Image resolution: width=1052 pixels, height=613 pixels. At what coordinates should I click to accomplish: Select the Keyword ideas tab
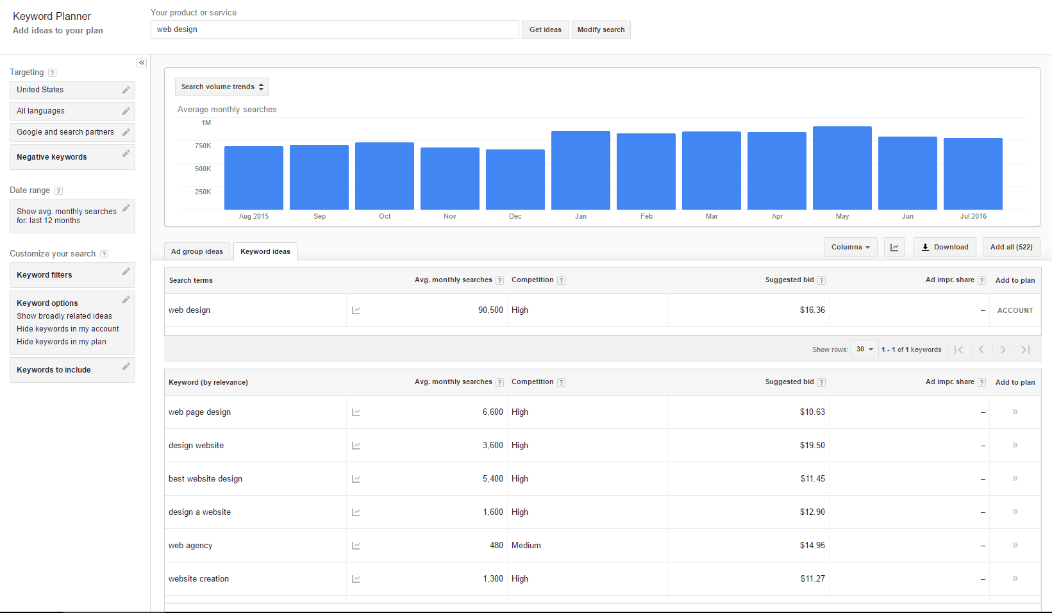tap(265, 251)
